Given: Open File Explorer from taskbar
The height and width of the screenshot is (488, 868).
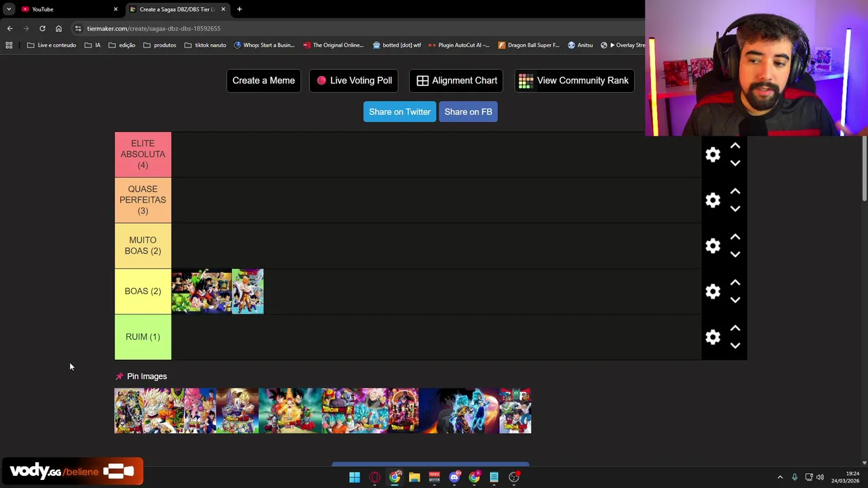Looking at the screenshot, I should 414,477.
